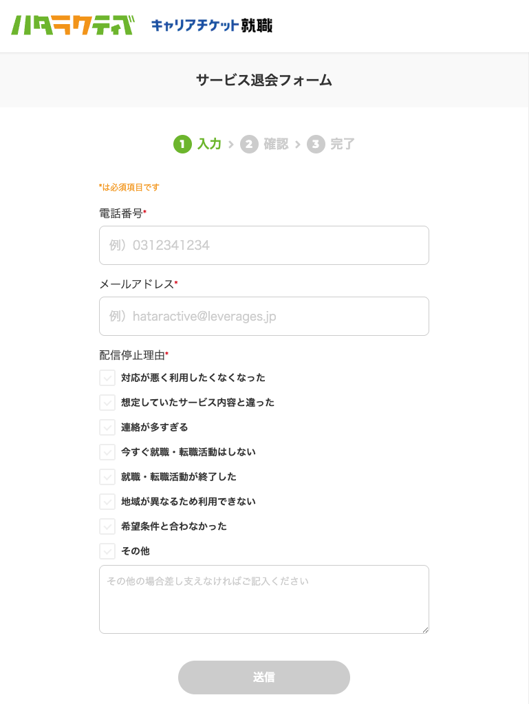The height and width of the screenshot is (704, 529).
Task: Check 対応が悪く利用したくなくなった checkbox
Action: click(x=107, y=378)
